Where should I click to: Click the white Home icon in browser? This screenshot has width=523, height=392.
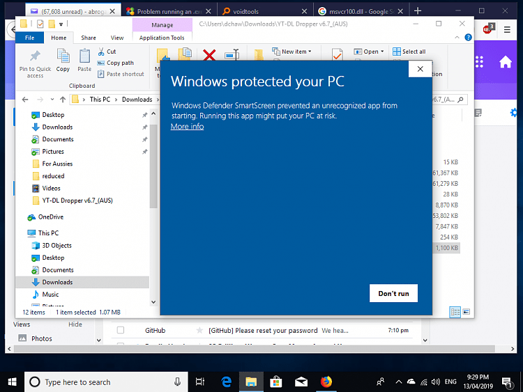tap(506, 62)
